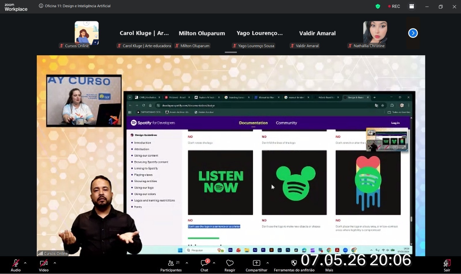Unmute microphone with the Áudio button
The width and height of the screenshot is (461, 274).
click(x=16, y=265)
